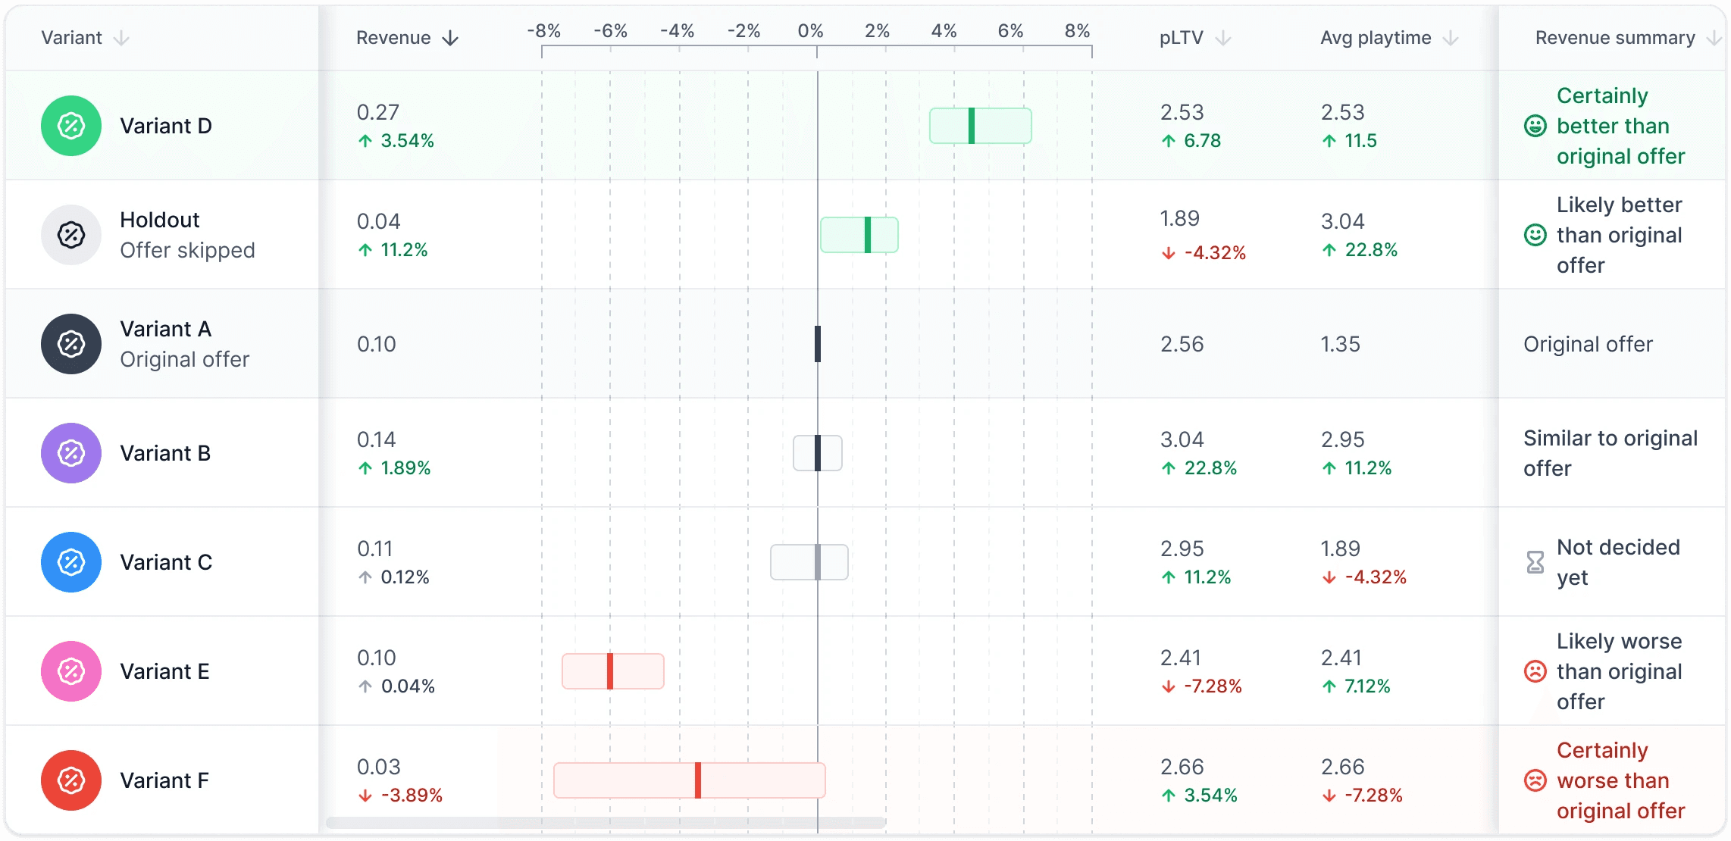Screen dimensions: 1731x841
Task: Click 'Certainly worse than original offer' summary
Action: [x=1621, y=780]
